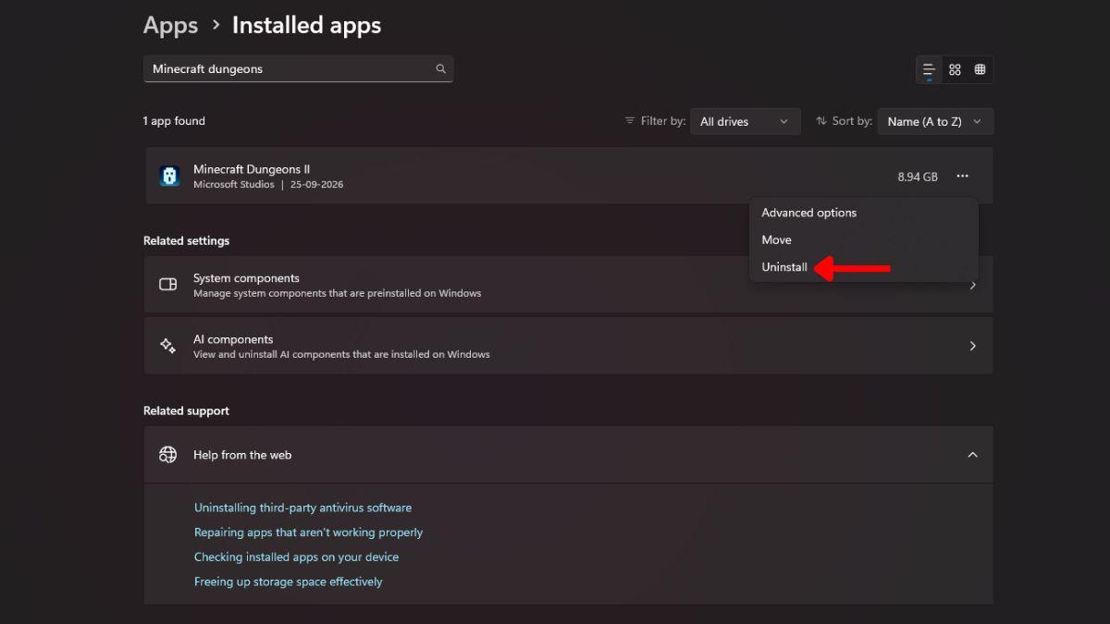Open AI components via its chevron arrow

pyautogui.click(x=972, y=346)
